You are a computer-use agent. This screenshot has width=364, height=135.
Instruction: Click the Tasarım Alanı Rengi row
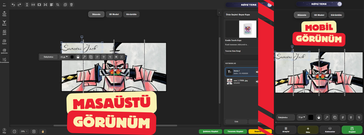tap(241, 51)
